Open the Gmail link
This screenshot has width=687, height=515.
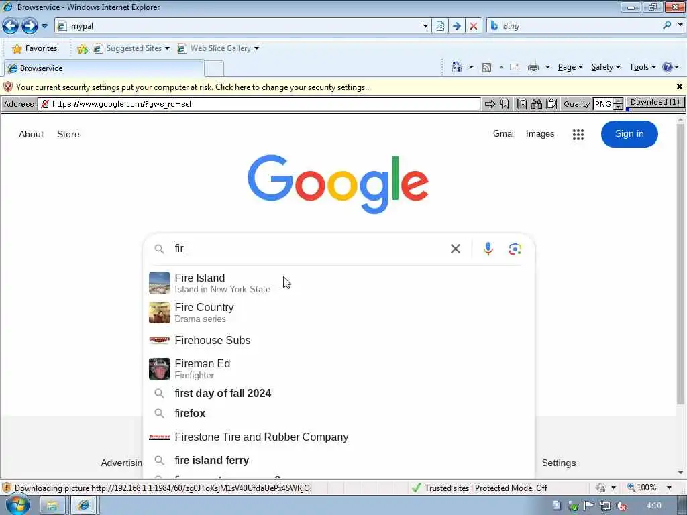pyautogui.click(x=505, y=134)
